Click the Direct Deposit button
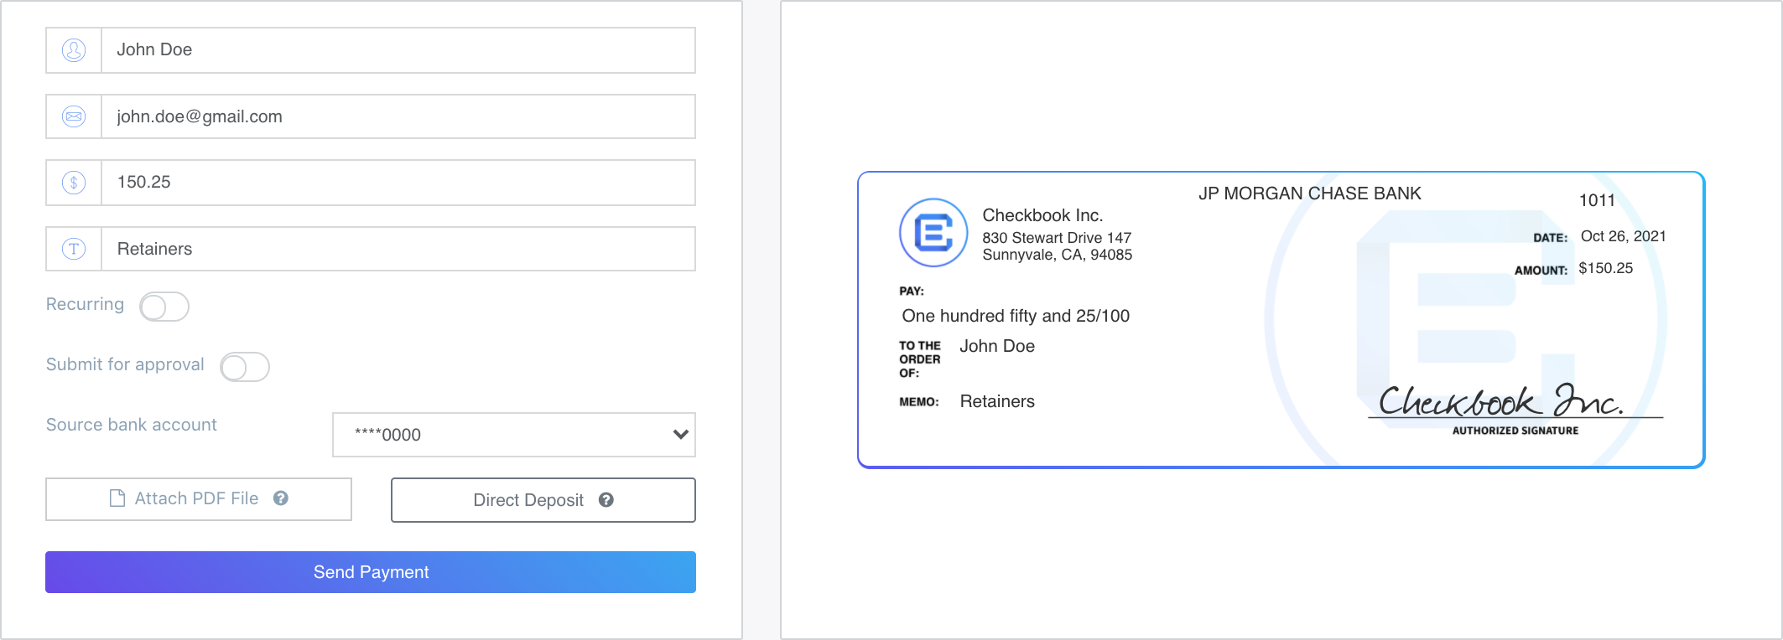This screenshot has width=1783, height=640. point(543,500)
